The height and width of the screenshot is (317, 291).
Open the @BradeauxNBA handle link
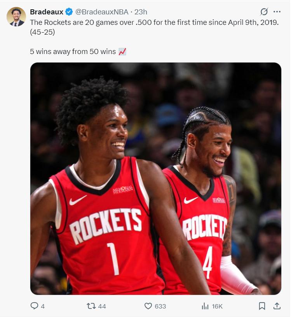102,12
